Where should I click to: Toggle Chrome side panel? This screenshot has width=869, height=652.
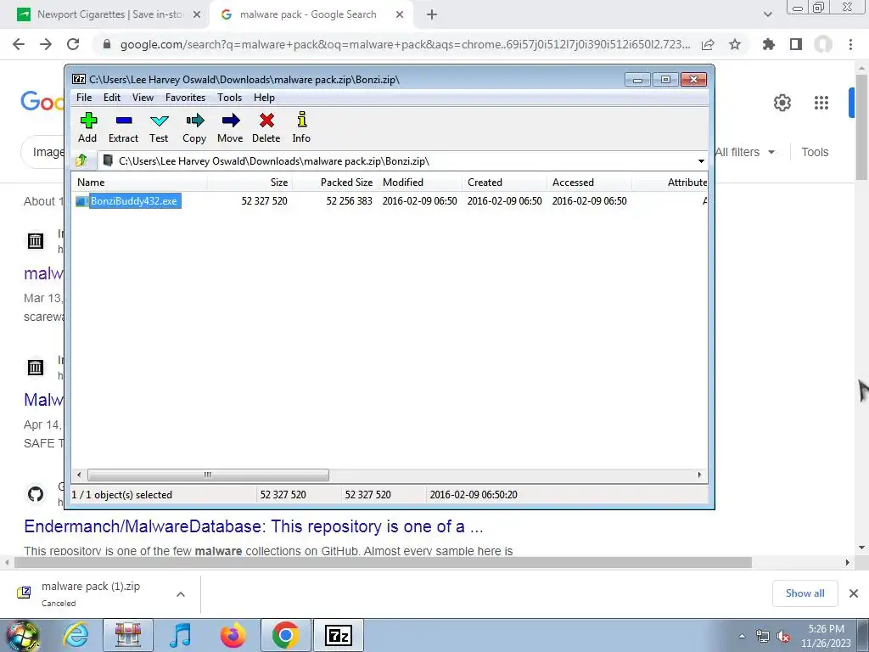[x=796, y=44]
